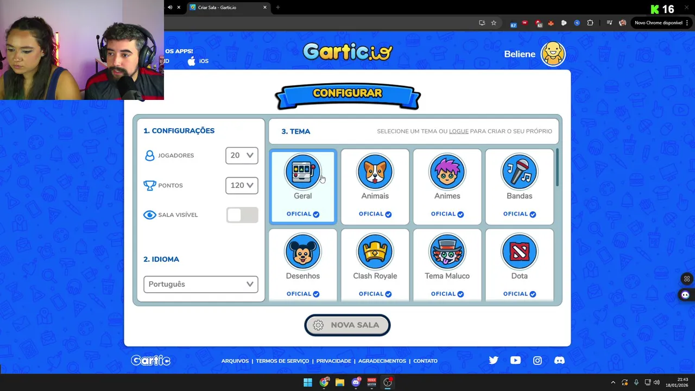Screen dimensions: 695x391
Task: Open the Beliene profile avatar
Action: [x=553, y=54]
